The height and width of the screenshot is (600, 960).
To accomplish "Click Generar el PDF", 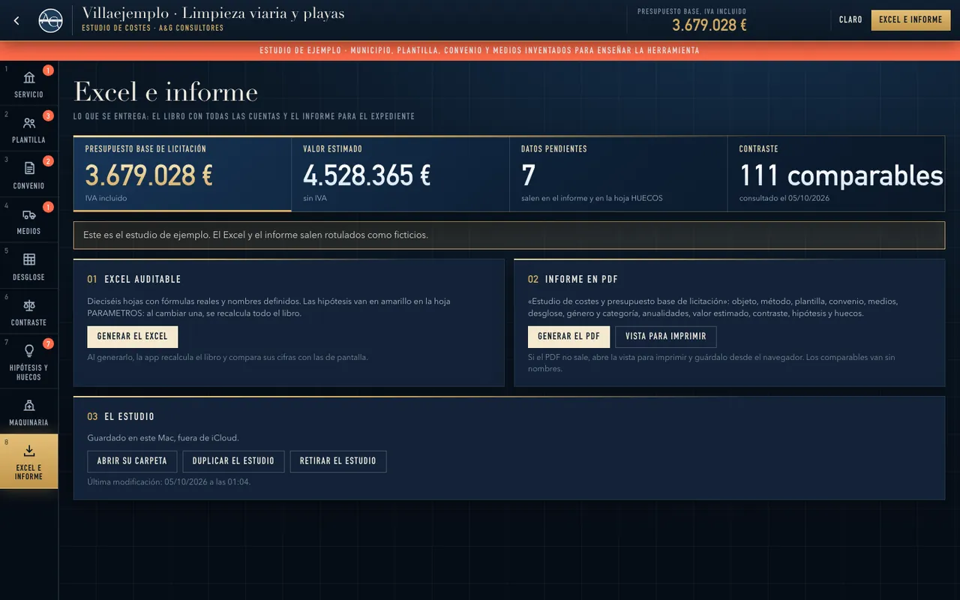I will click(x=568, y=337).
